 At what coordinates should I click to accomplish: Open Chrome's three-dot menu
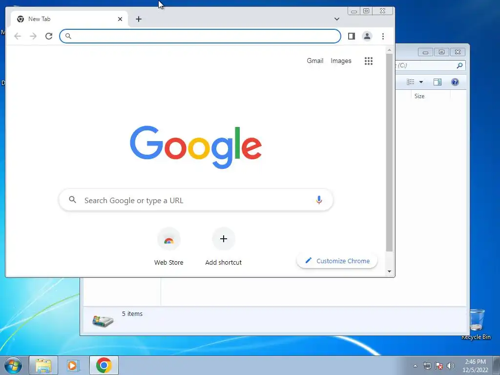[383, 36]
